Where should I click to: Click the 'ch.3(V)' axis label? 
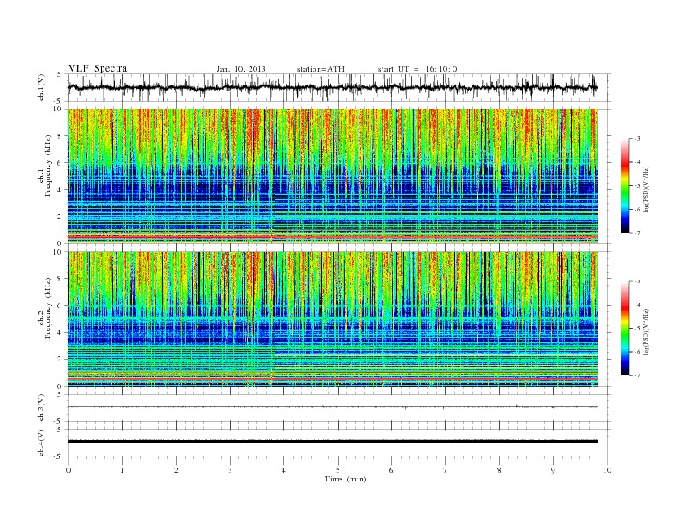(x=41, y=408)
